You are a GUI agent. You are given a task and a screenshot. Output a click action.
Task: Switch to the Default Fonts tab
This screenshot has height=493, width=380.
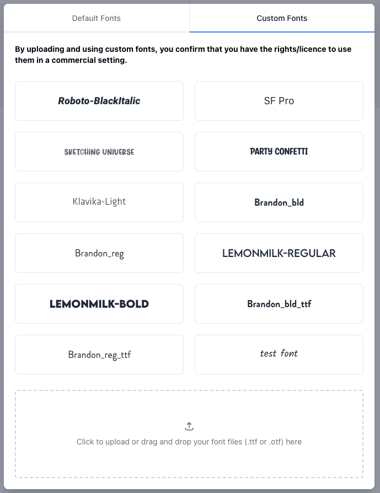pyautogui.click(x=96, y=18)
